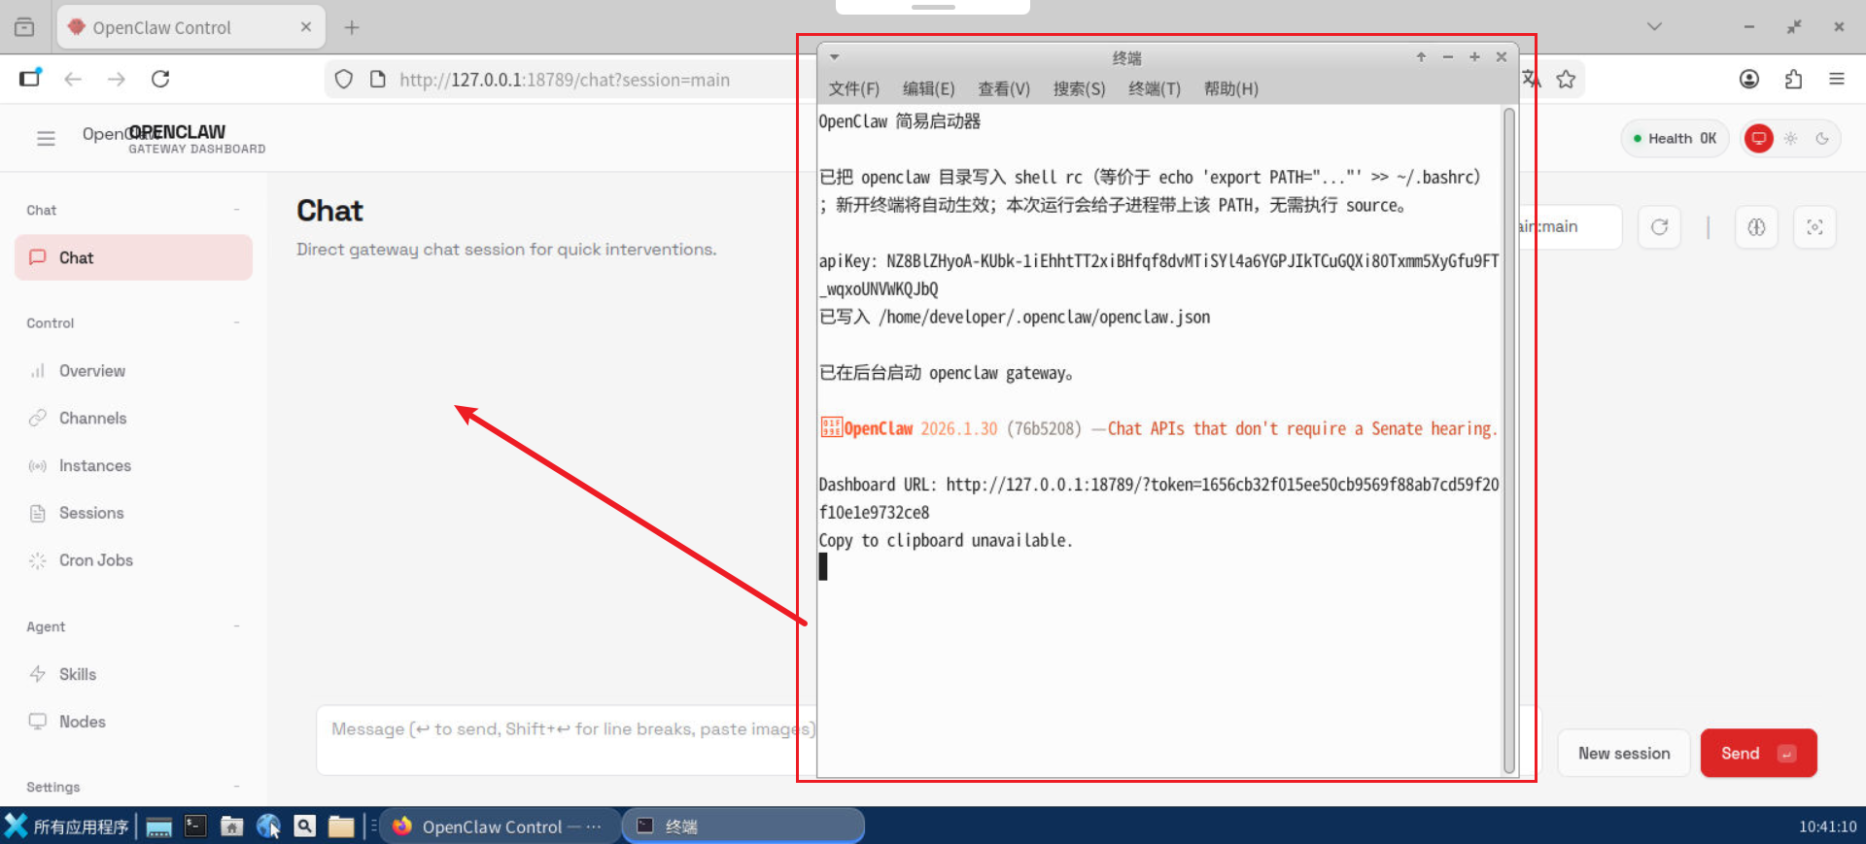1866x844 pixels.
Task: Go forward in browser history
Action: 117,80
